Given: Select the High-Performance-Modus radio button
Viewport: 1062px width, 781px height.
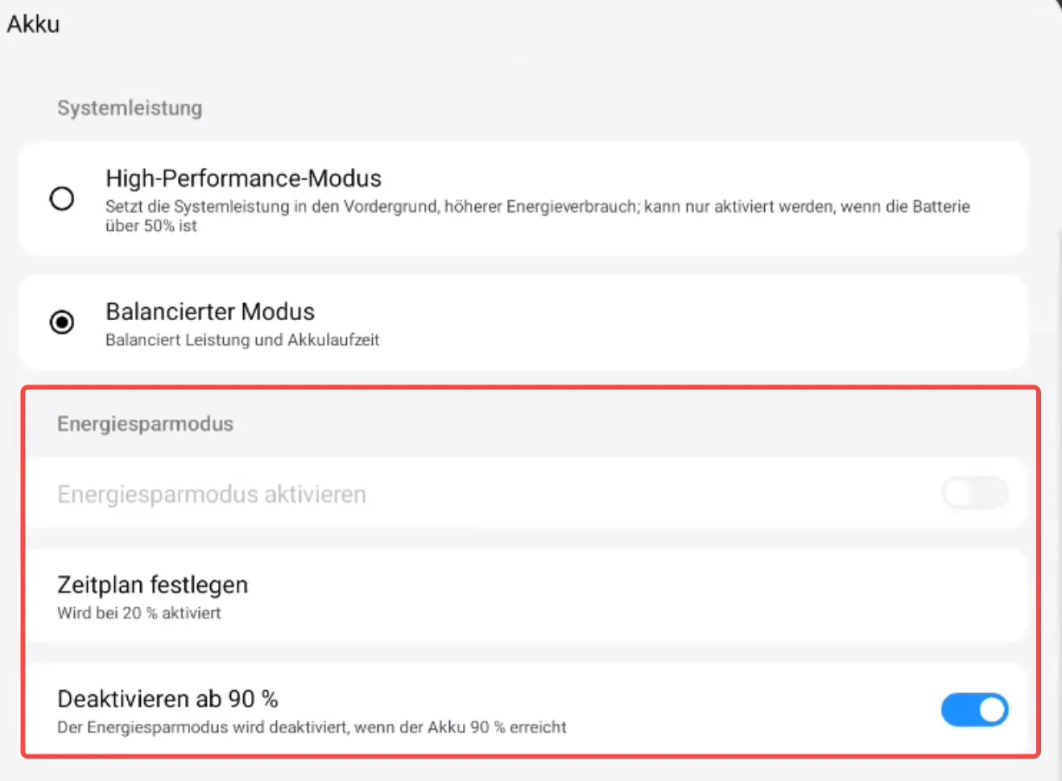Looking at the screenshot, I should (62, 198).
